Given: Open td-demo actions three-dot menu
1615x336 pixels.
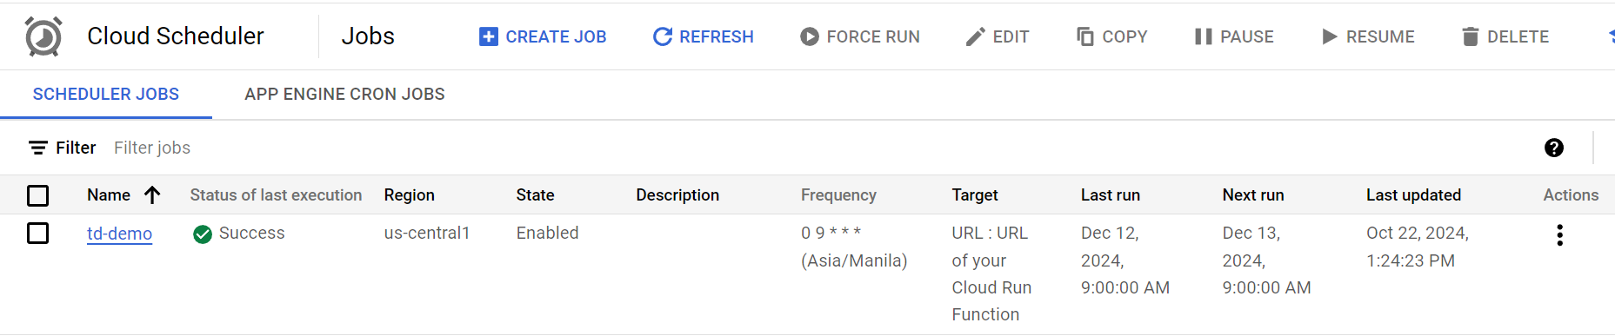Looking at the screenshot, I should point(1559,235).
